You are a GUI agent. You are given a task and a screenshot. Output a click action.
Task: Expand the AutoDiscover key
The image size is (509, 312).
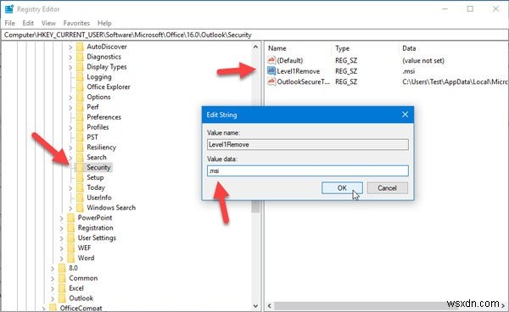click(x=70, y=47)
